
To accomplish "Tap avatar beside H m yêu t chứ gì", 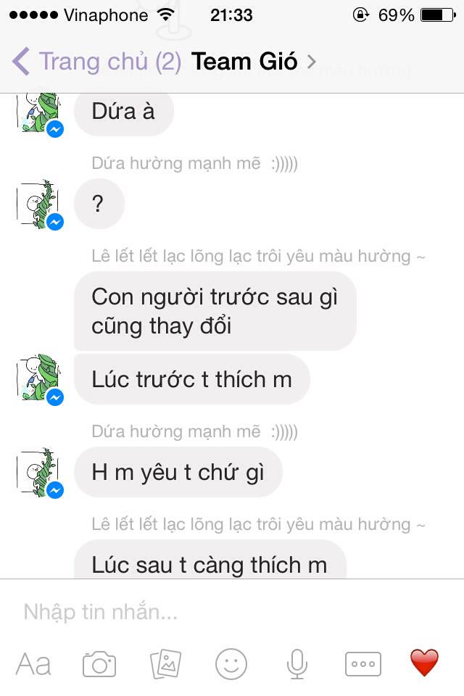I will (x=39, y=472).
